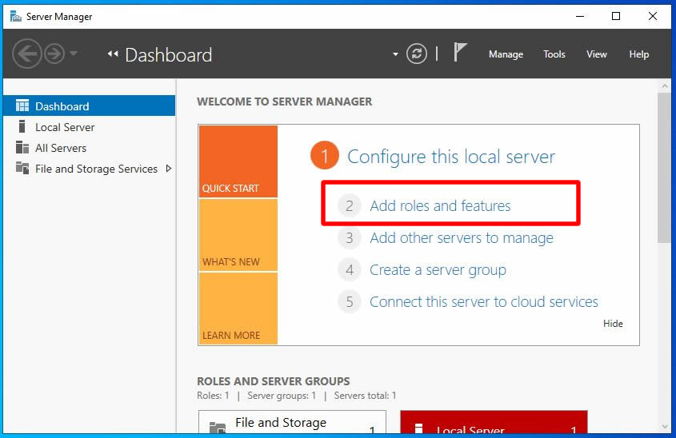Viewport: 676px width, 438px height.
Task: Click the vertical scrollbar thumb
Action: coord(664,168)
